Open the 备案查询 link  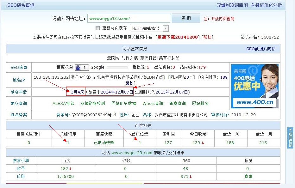[178, 104]
